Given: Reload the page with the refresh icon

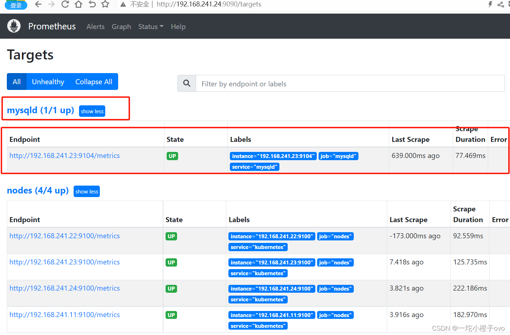Looking at the screenshot, I should 65,4.
